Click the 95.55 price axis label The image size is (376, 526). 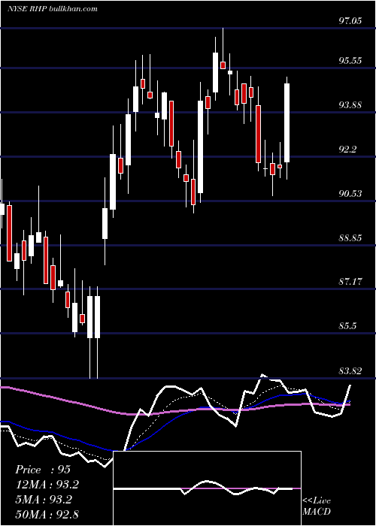tap(350, 61)
